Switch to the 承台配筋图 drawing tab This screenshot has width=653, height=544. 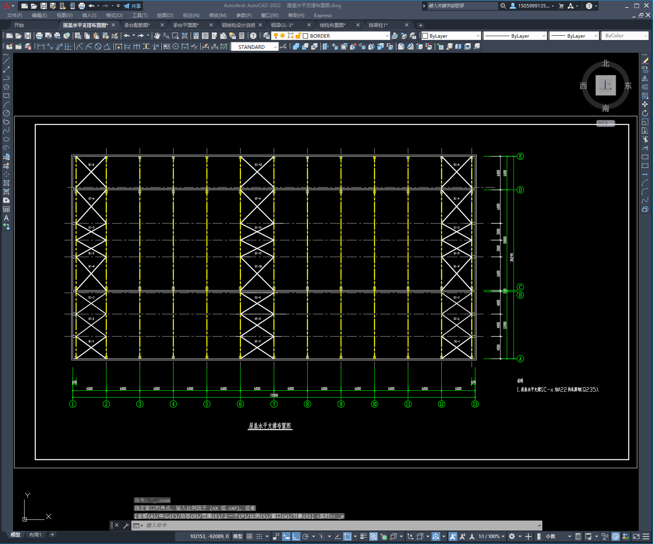coord(137,25)
